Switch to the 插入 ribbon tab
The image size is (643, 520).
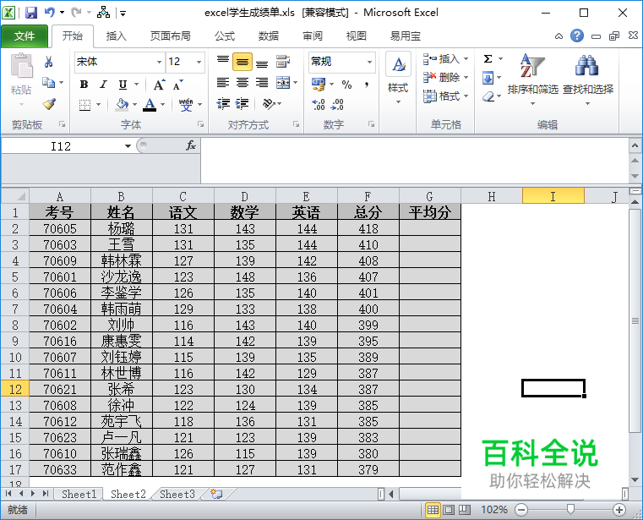[117, 36]
